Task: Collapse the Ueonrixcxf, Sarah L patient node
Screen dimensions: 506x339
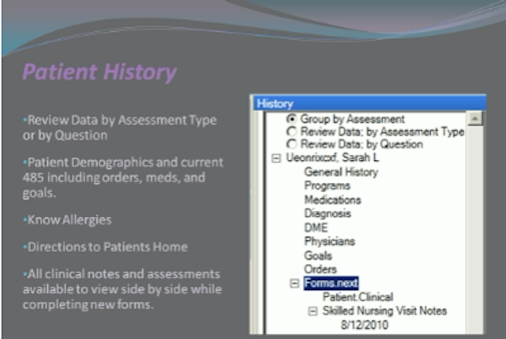Action: pos(276,158)
